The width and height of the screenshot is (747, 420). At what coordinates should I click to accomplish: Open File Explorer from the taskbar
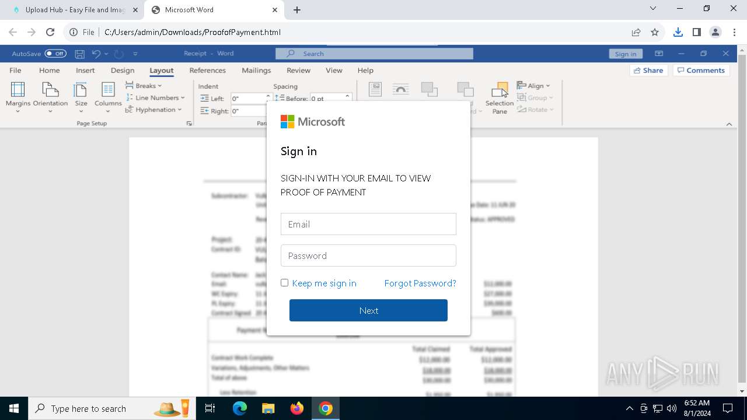pos(268,408)
